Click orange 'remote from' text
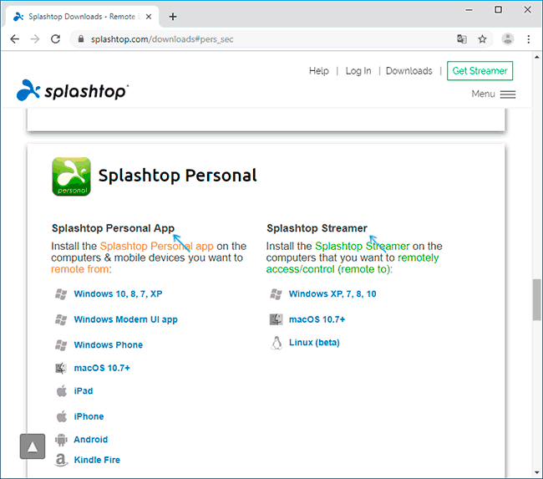543x479 pixels. tap(79, 269)
